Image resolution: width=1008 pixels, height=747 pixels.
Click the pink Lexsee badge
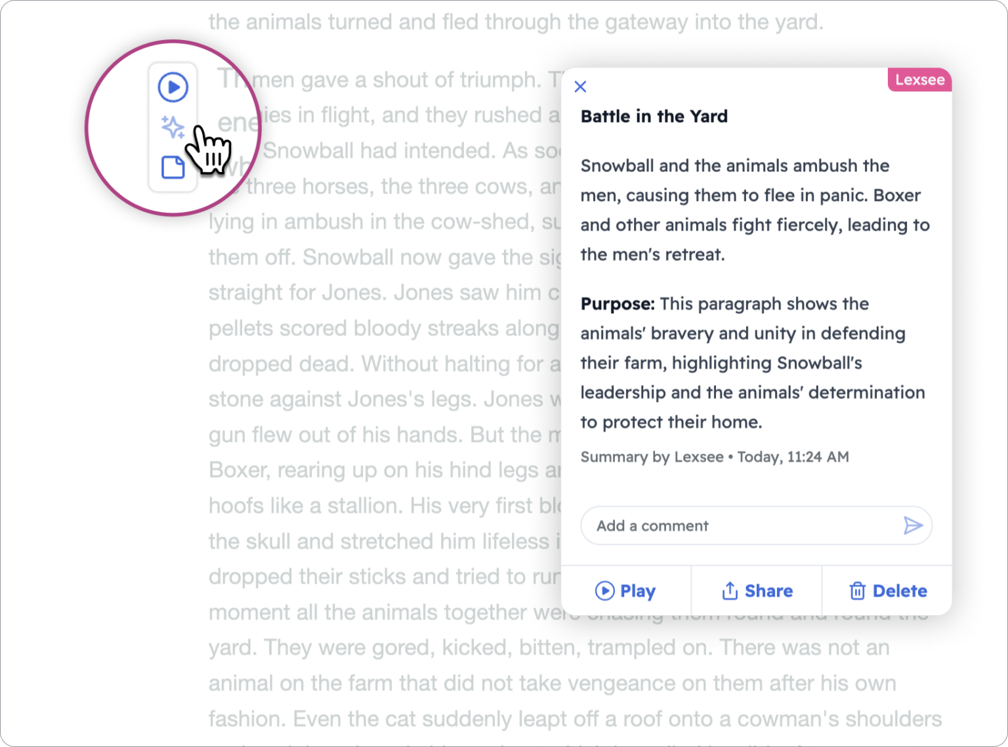[919, 80]
